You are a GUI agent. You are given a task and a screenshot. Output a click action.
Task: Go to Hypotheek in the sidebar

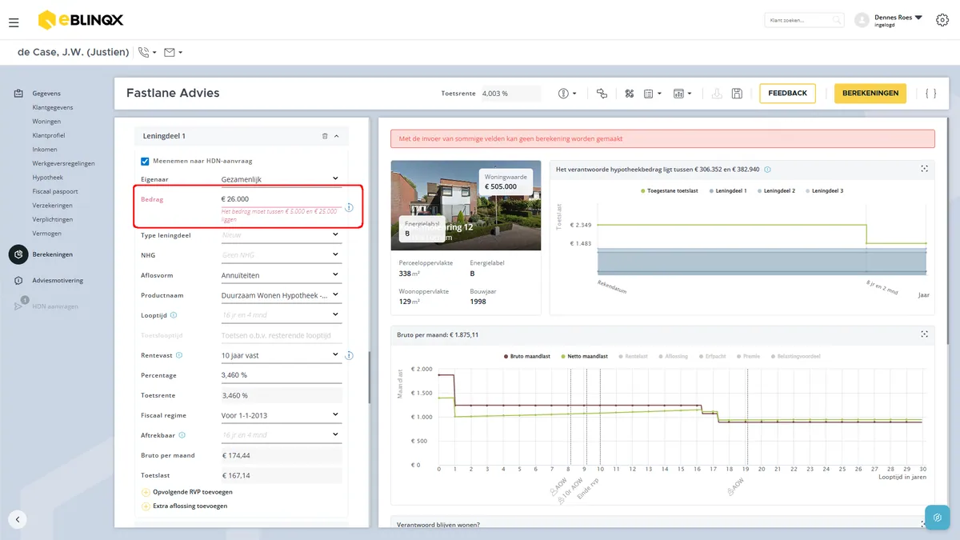pos(48,178)
